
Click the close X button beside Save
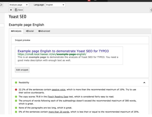pyautogui.click(x=11, y=10)
